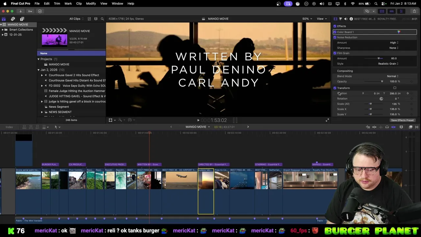The width and height of the screenshot is (421, 237).
Task: Open Film Grain Style Realistic Grain dropdown
Action: coord(388,64)
